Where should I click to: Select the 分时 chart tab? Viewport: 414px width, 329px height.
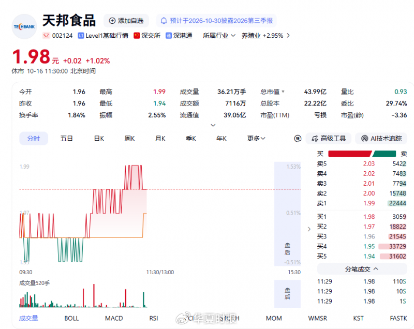point(34,139)
